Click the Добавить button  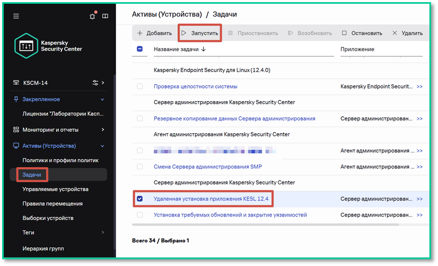(x=155, y=33)
